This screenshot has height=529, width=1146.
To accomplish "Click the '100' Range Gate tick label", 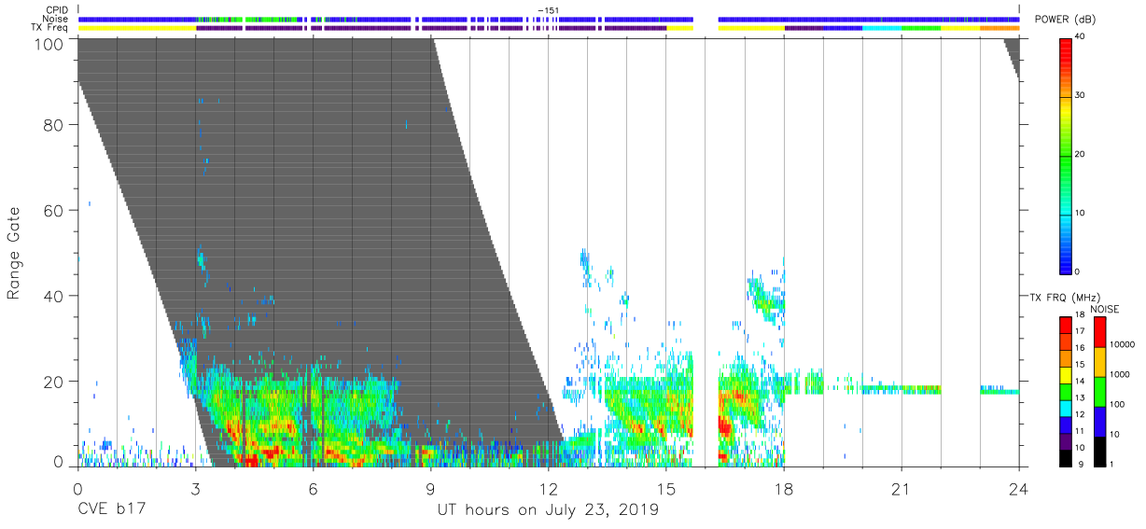I will [49, 44].
